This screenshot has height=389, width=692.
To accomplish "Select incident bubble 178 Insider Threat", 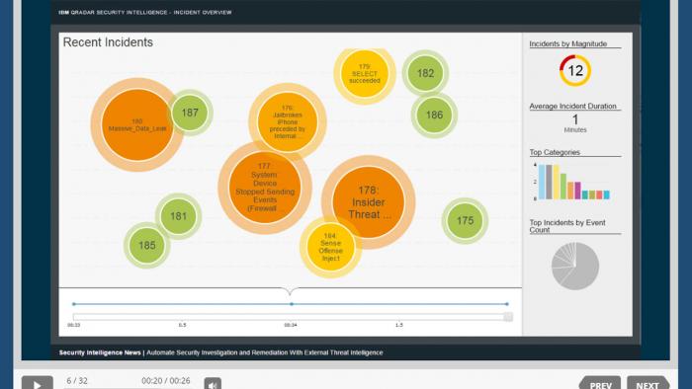I will point(369,202).
